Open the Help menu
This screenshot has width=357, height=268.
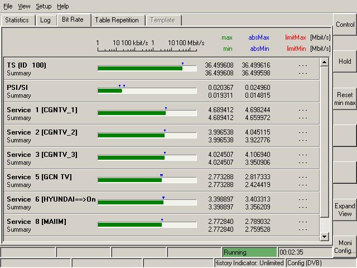pos(63,6)
